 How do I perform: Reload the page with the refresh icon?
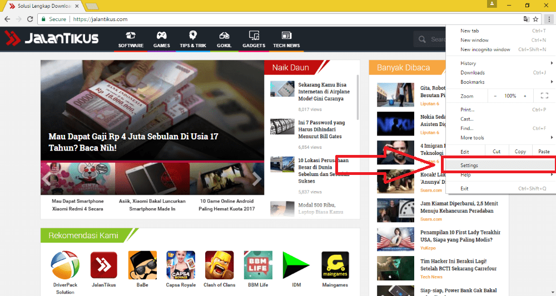pyautogui.click(x=30, y=19)
